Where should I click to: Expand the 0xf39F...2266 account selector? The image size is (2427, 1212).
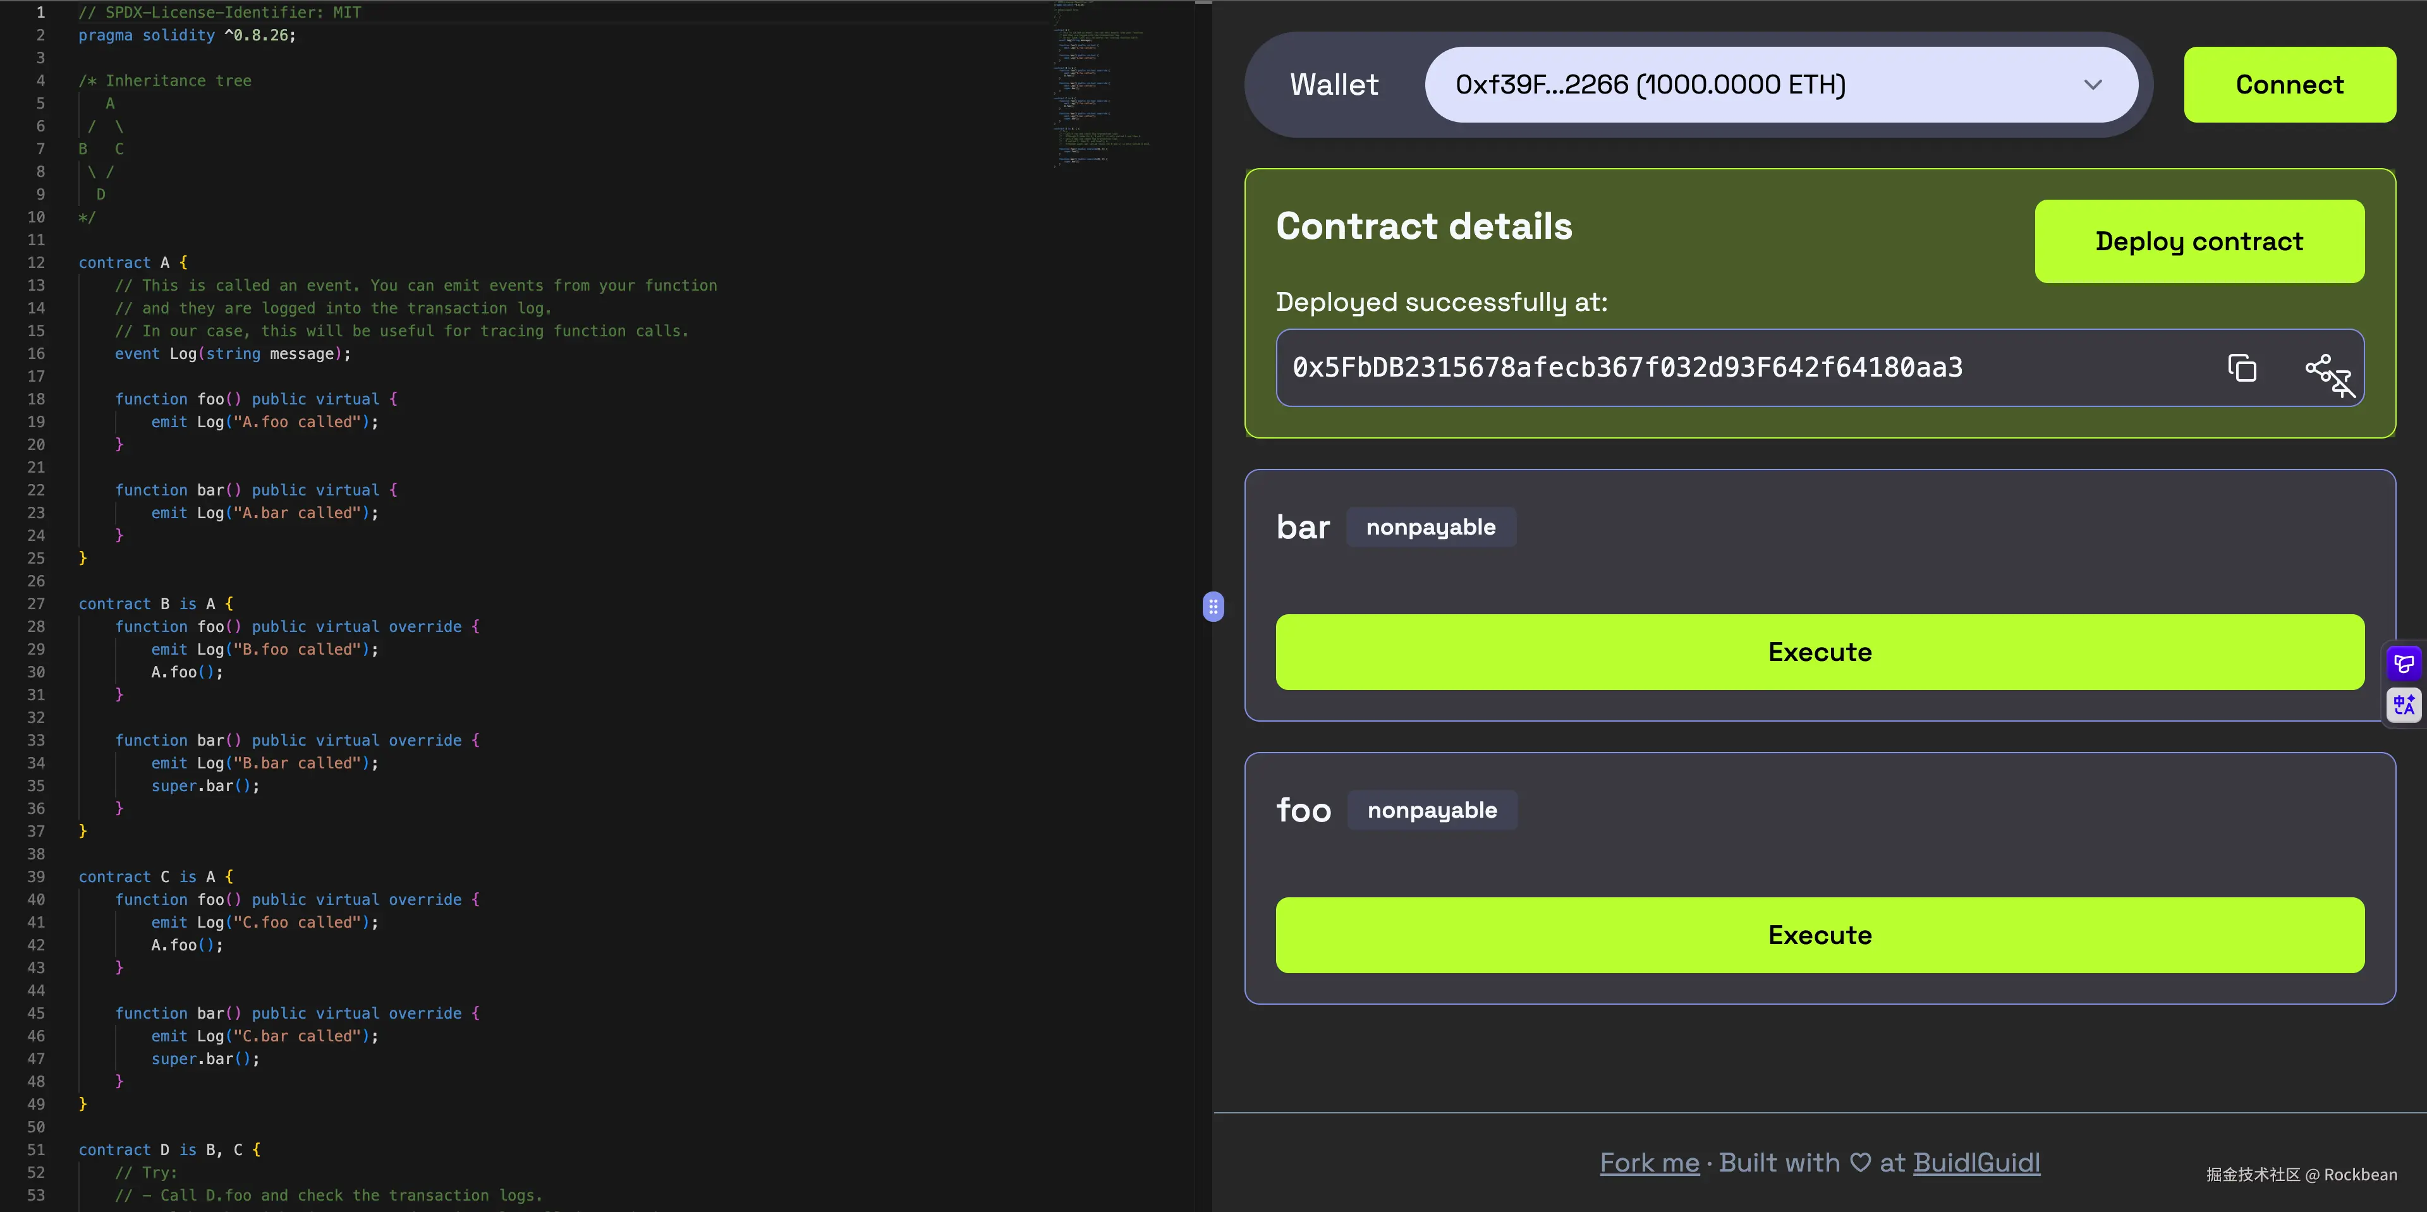[1780, 84]
